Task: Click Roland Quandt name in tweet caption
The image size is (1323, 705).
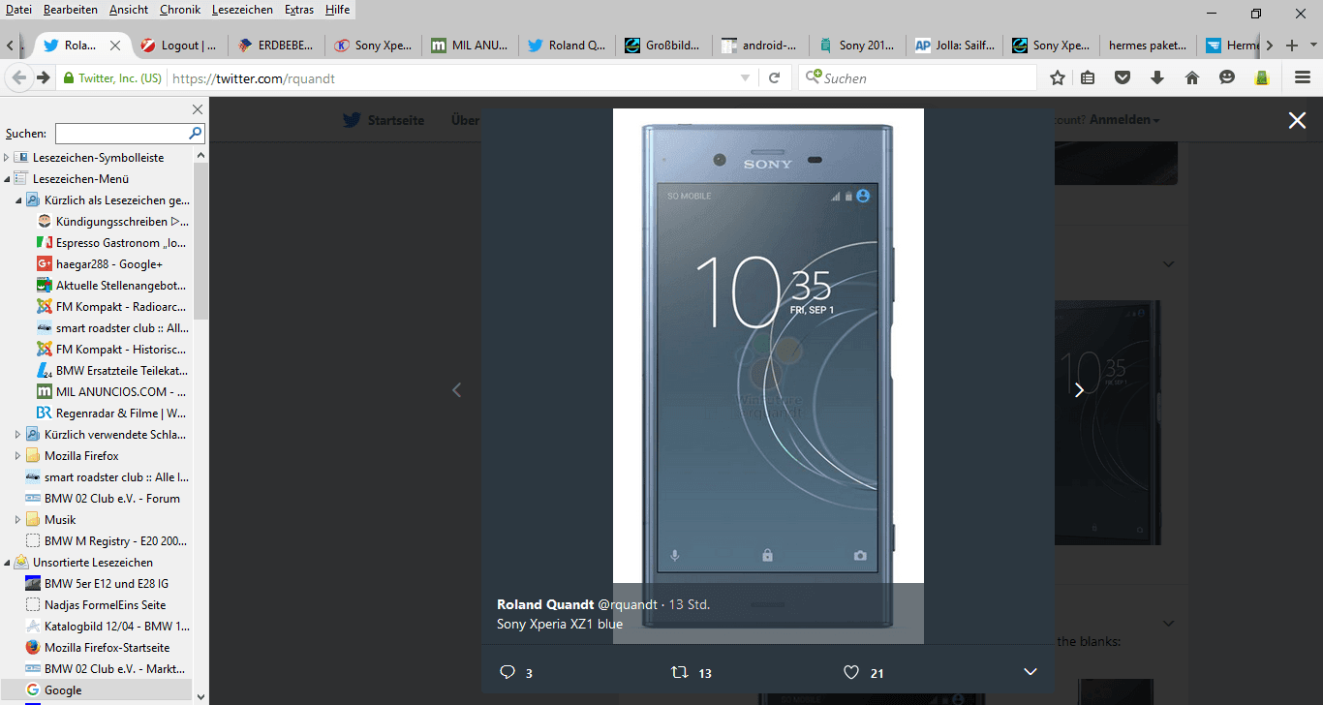Action: [545, 604]
